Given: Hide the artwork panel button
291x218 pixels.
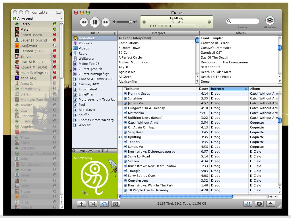Looking at the screenshot, I should coord(115,204).
